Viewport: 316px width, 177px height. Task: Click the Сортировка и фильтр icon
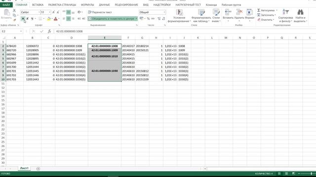pyautogui.click(x=285, y=12)
